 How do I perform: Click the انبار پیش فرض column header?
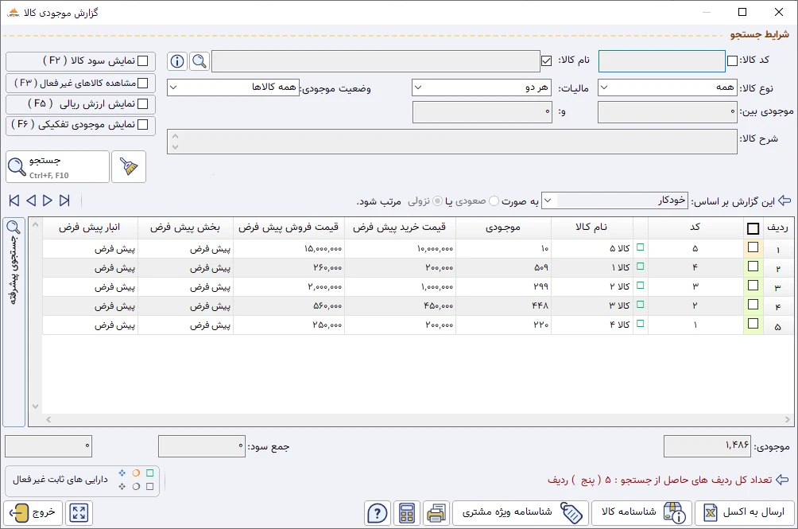90,228
